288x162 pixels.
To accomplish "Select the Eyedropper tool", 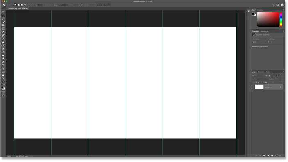I will coord(3,32).
